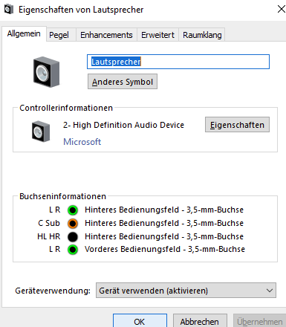Click the title bar speaker window icon
Viewport: 286px width, 327px height.
pyautogui.click(x=9, y=10)
